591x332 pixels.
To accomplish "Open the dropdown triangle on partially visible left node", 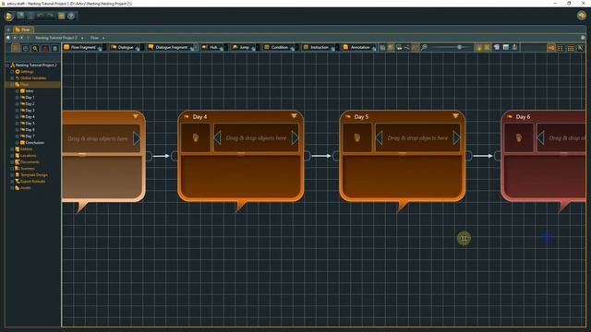I will click(136, 116).
